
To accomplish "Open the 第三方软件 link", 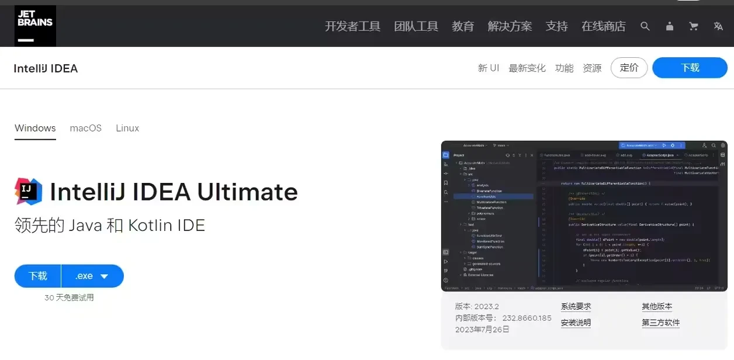I will point(661,323).
